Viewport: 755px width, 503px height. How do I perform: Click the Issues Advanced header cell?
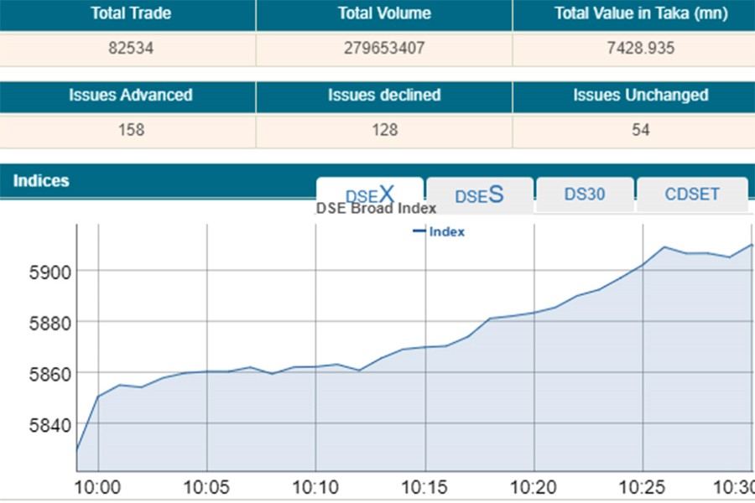[130, 96]
